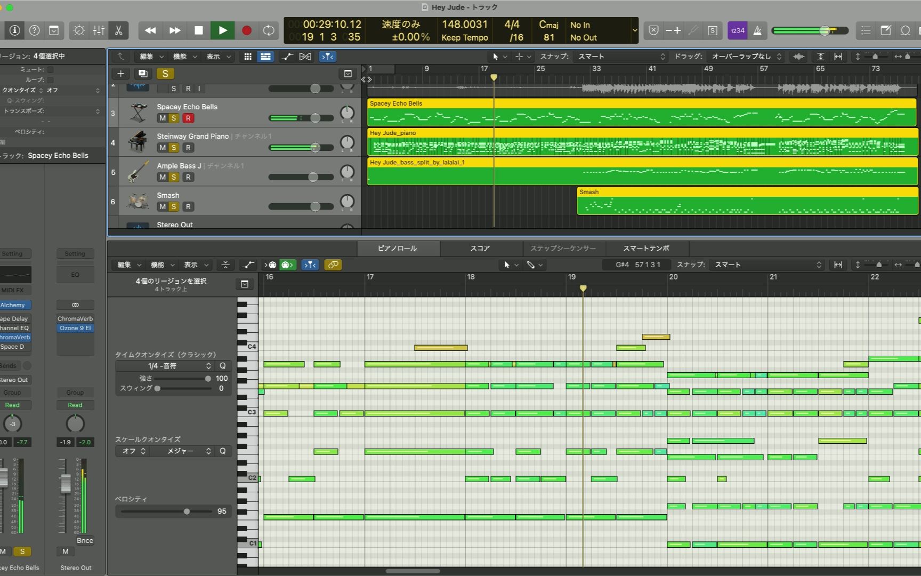Screen dimensions: 921x576
Task: Fast forward the playback
Action: pyautogui.click(x=174, y=30)
